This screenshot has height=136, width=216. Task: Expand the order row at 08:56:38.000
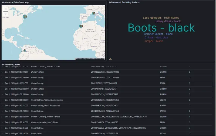(x=2, y=100)
